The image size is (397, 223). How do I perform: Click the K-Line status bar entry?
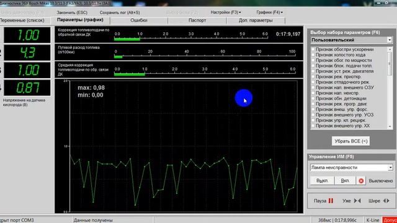373,221
